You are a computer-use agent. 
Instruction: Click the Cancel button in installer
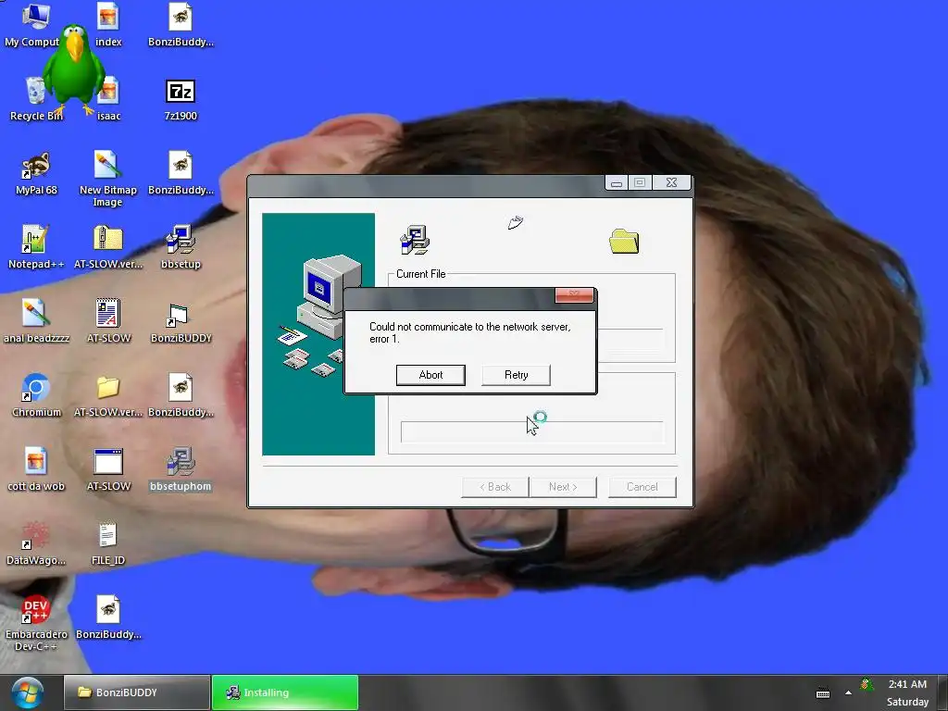coord(642,487)
